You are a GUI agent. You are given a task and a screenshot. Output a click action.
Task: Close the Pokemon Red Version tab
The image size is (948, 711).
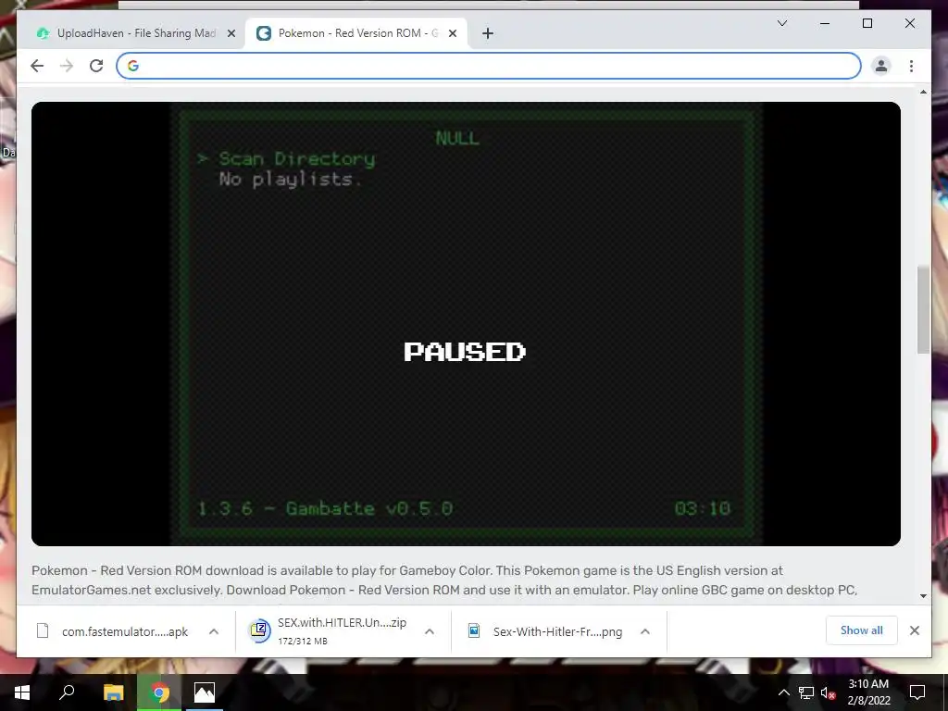point(452,33)
